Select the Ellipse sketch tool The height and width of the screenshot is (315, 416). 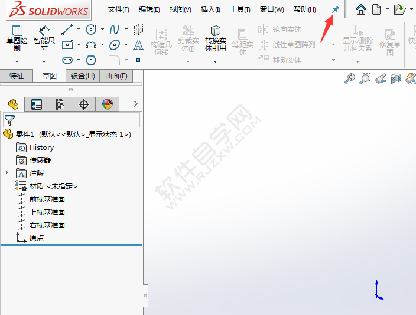[x=115, y=45]
